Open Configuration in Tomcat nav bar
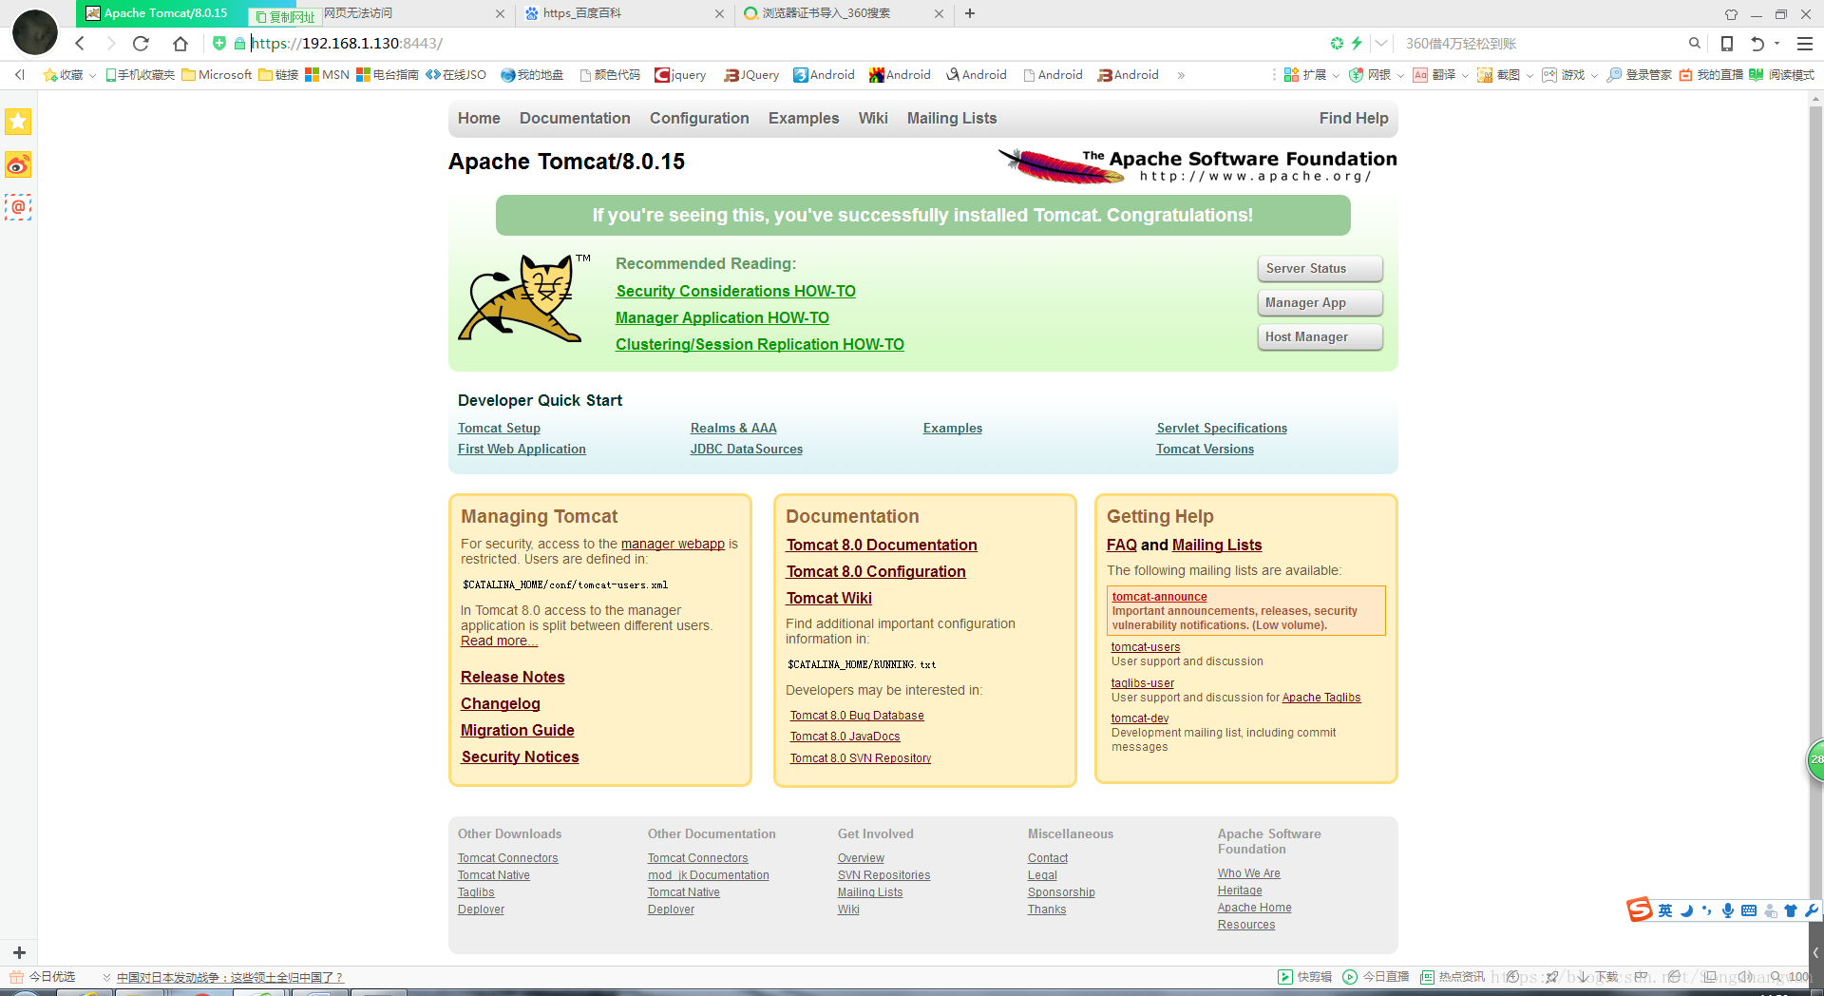The image size is (1824, 996). pyautogui.click(x=699, y=118)
